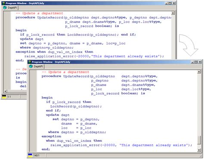Click the 140:1 cursor position in front window status bar
Screen dimensions: 204x159
(x=36, y=156)
